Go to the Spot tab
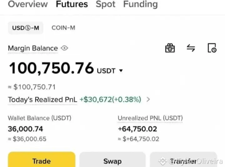This screenshot has width=225, height=167. (x=106, y=4)
